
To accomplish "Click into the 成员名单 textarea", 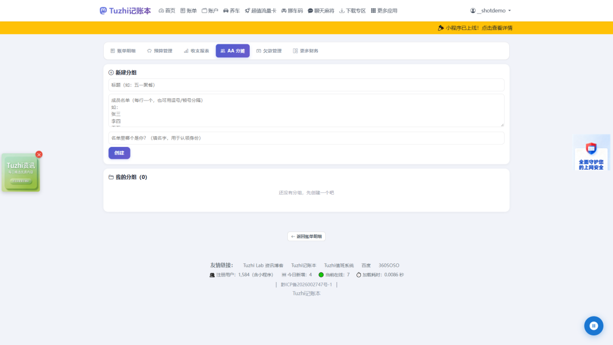I will [306, 110].
